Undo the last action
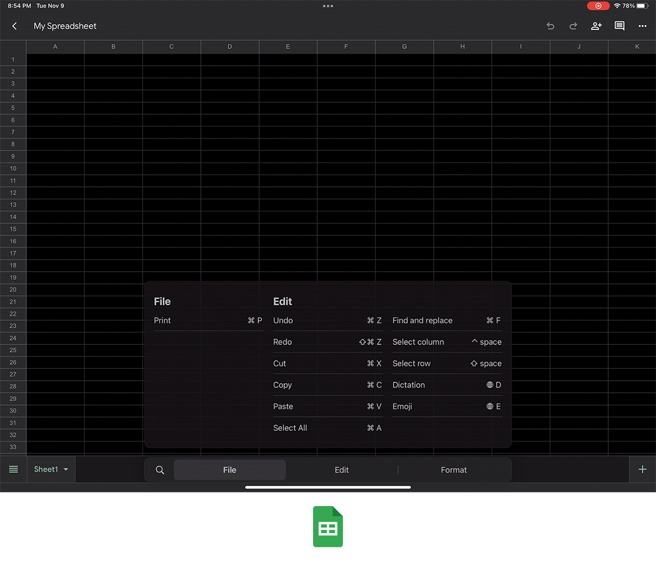The height and width of the screenshot is (561, 656). 550,26
